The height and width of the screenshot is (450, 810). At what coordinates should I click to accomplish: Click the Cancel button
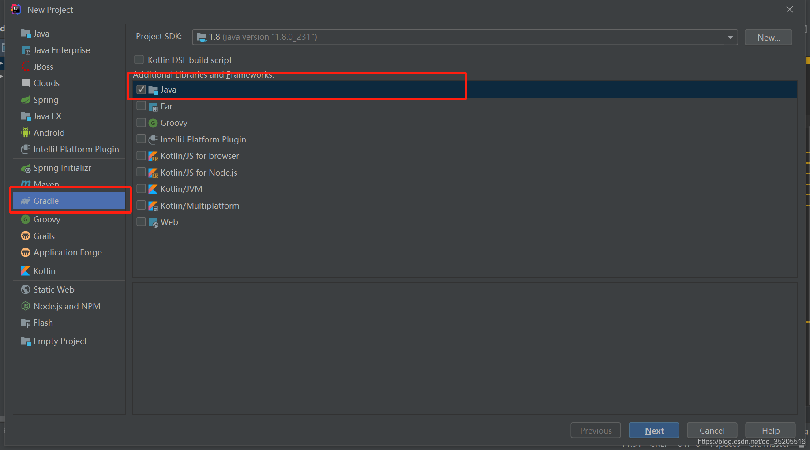pos(712,431)
